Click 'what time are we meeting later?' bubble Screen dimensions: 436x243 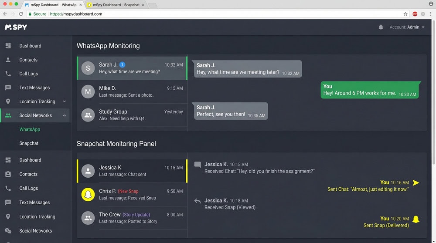click(x=248, y=69)
